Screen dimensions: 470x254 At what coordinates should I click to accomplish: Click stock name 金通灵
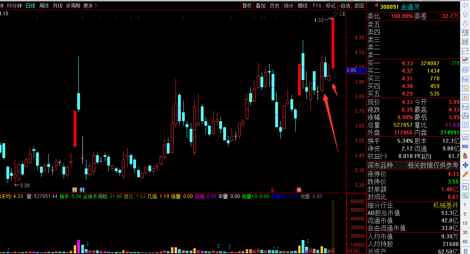pos(410,7)
